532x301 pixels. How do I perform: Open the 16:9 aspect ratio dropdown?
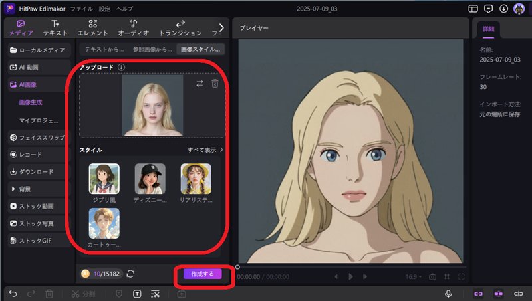(413, 277)
